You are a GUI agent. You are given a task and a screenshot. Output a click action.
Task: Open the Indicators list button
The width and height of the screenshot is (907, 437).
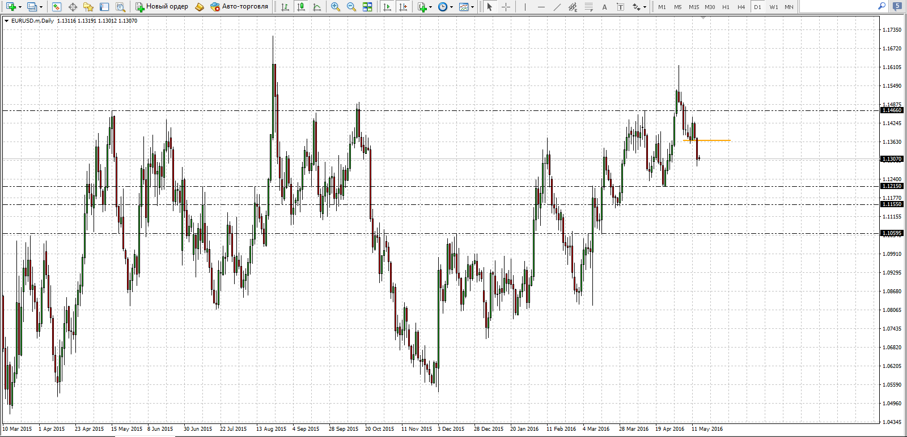coord(422,7)
